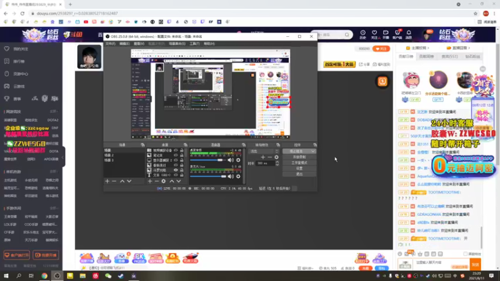Image resolution: width=500 pixels, height=281 pixels.
Task: Hide the 斗罗大陆 source with its eye icon
Action: (x=176, y=170)
